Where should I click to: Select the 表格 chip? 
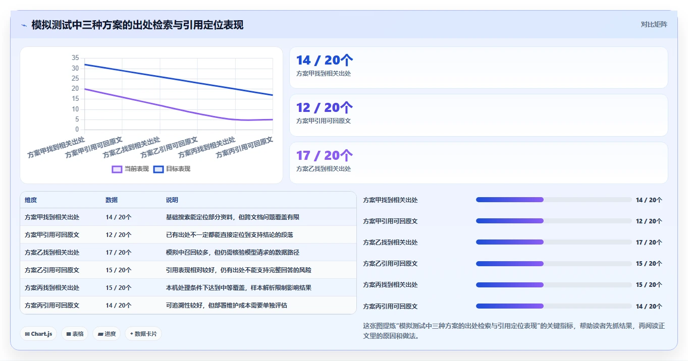75,334
